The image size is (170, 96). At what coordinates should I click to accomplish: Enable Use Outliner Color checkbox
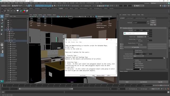point(134,67)
